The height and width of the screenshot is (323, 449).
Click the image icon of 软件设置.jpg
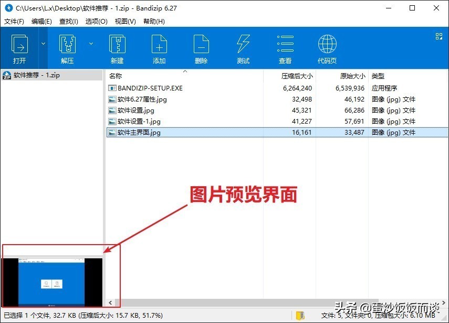pyautogui.click(x=112, y=110)
